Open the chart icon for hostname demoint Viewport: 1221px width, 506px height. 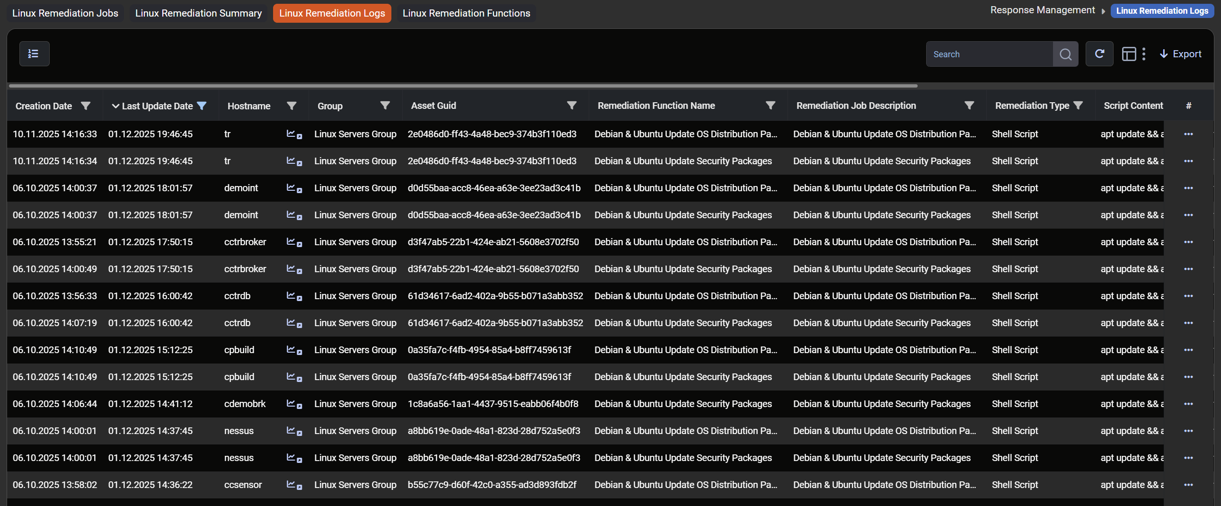pos(291,188)
